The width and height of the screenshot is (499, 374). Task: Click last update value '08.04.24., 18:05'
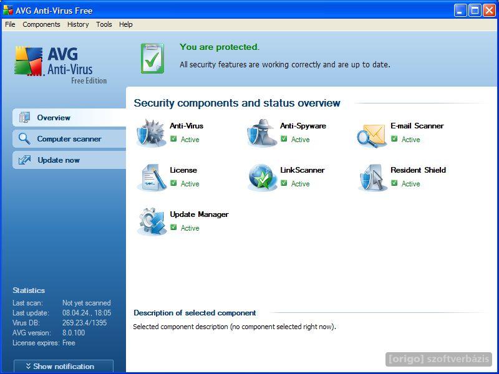click(x=87, y=313)
